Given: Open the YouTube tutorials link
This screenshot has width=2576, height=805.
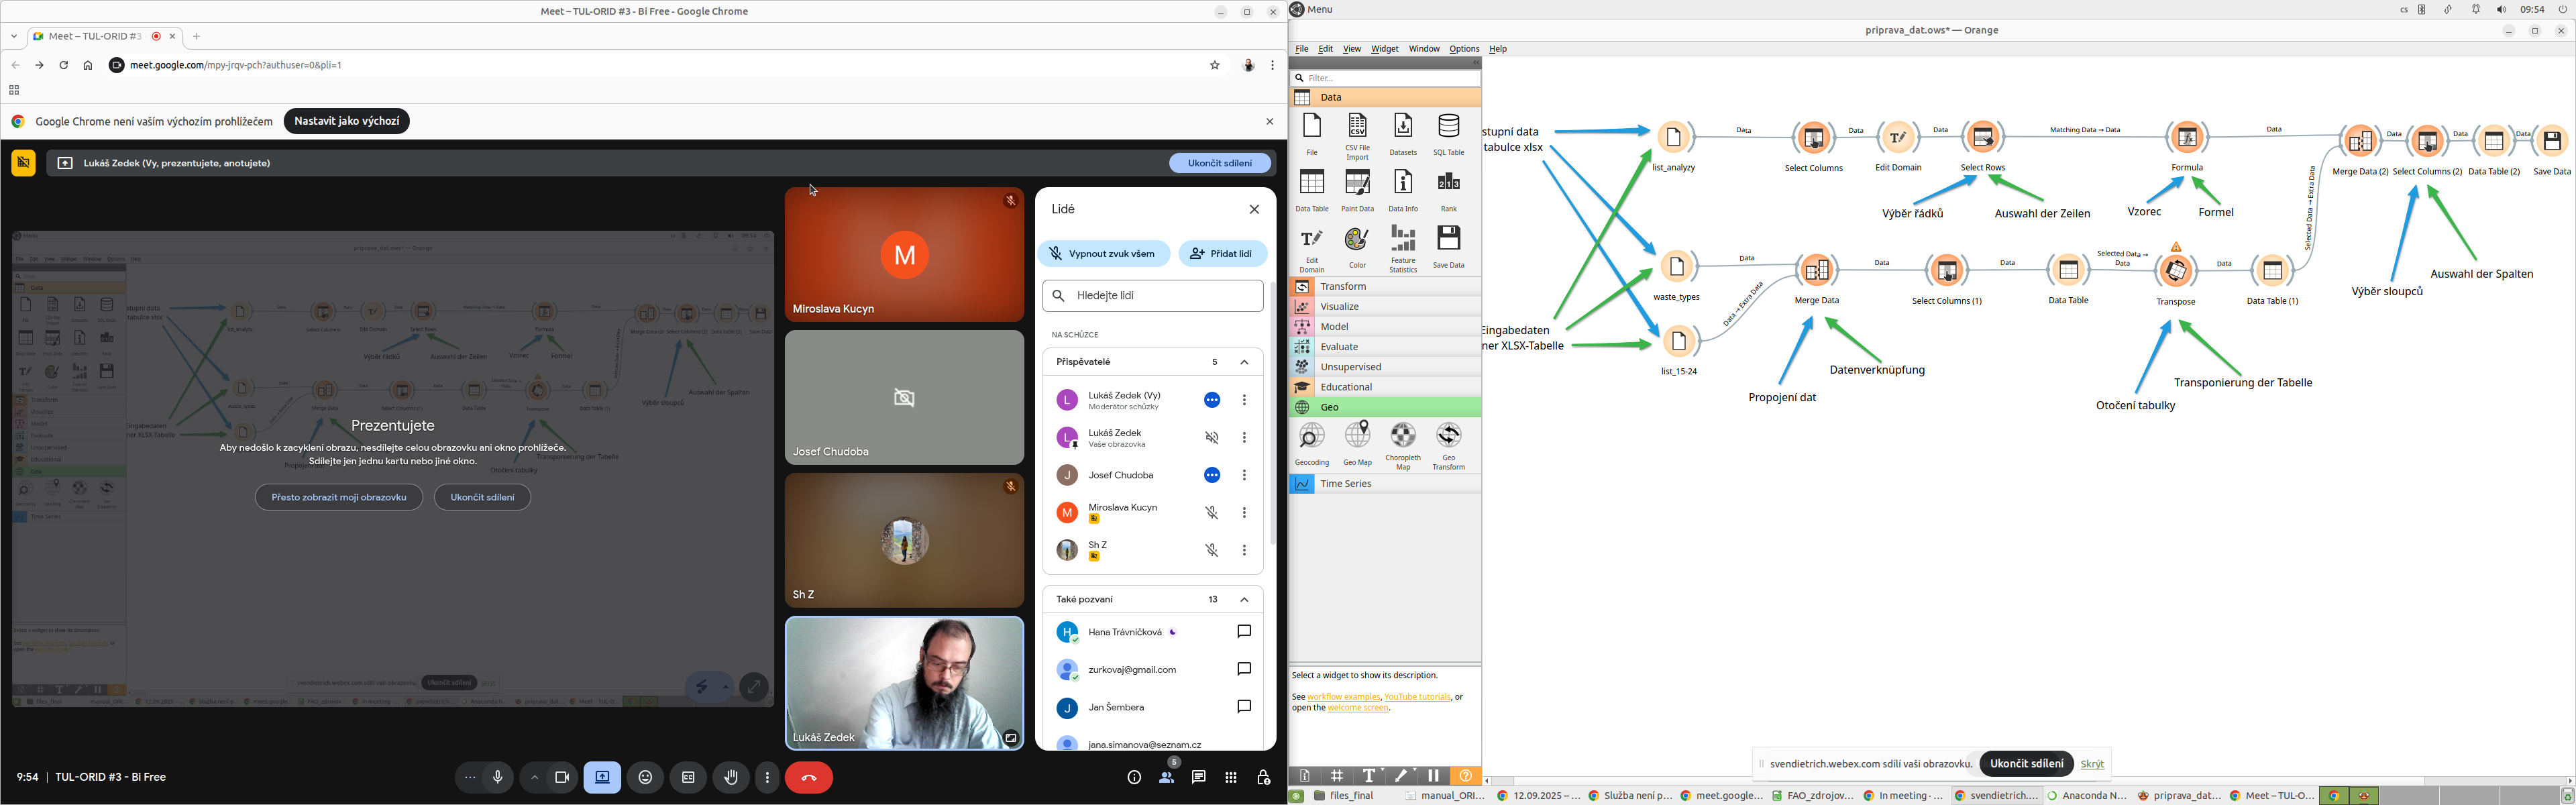Looking at the screenshot, I should 1416,697.
